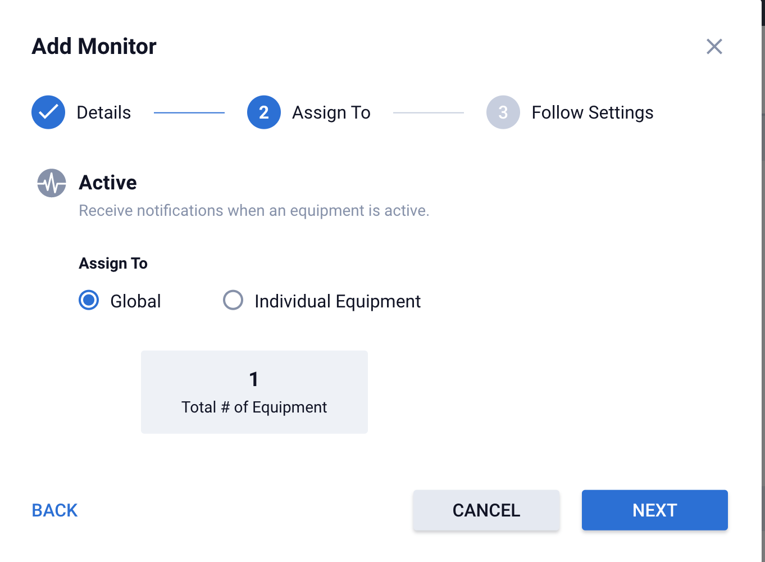Click the bold Assign To section label
The image size is (765, 562).
[x=113, y=264]
